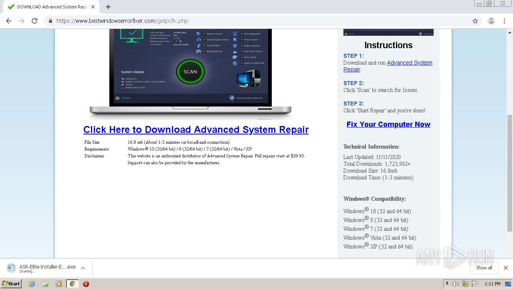Image resolution: width=513 pixels, height=289 pixels.
Task: Show all downloads
Action: 484,268
